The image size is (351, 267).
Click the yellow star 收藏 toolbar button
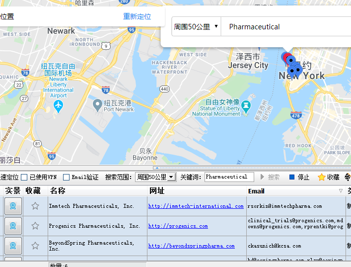[x=329, y=177]
